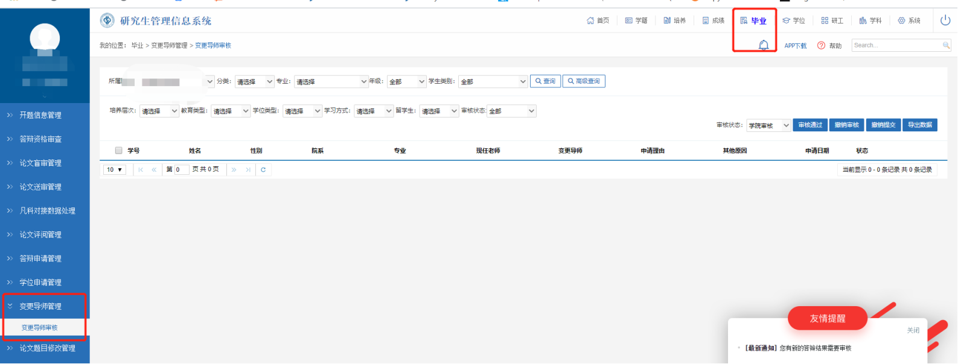Click the power logout icon
The width and height of the screenshot is (958, 364).
945,20
